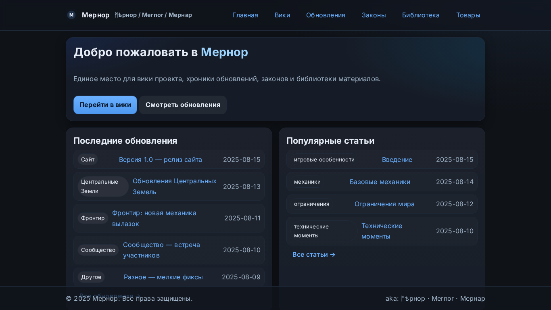Open Обновления in the top navigation
The height and width of the screenshot is (310, 551).
(326, 15)
